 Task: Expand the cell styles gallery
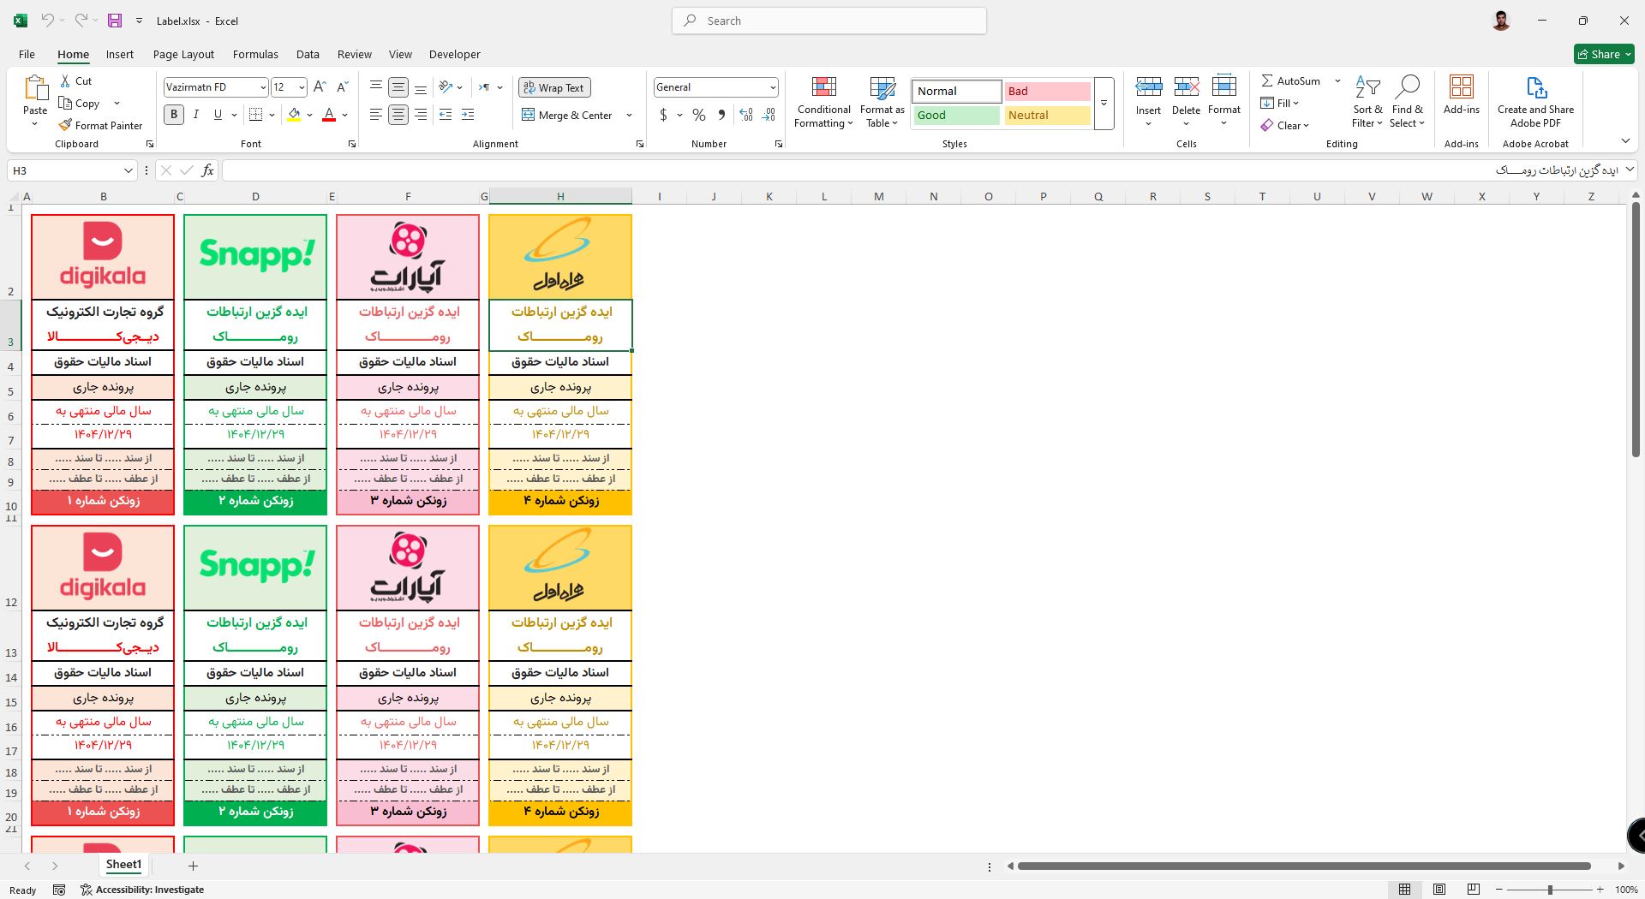click(x=1104, y=104)
